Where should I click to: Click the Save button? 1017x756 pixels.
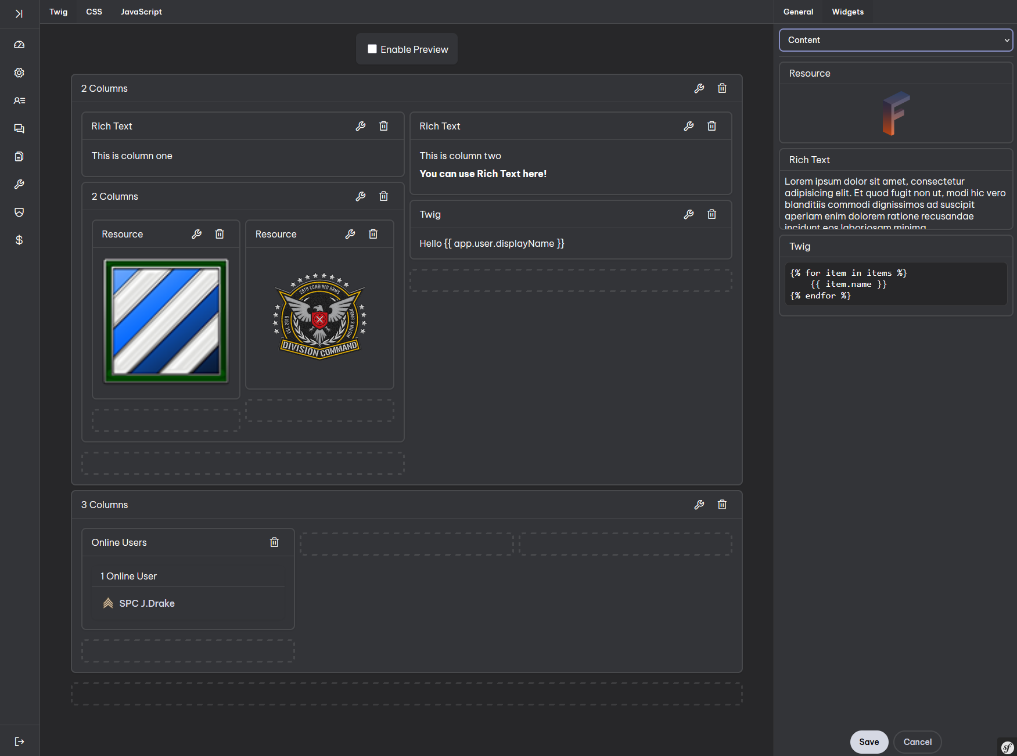(x=869, y=742)
